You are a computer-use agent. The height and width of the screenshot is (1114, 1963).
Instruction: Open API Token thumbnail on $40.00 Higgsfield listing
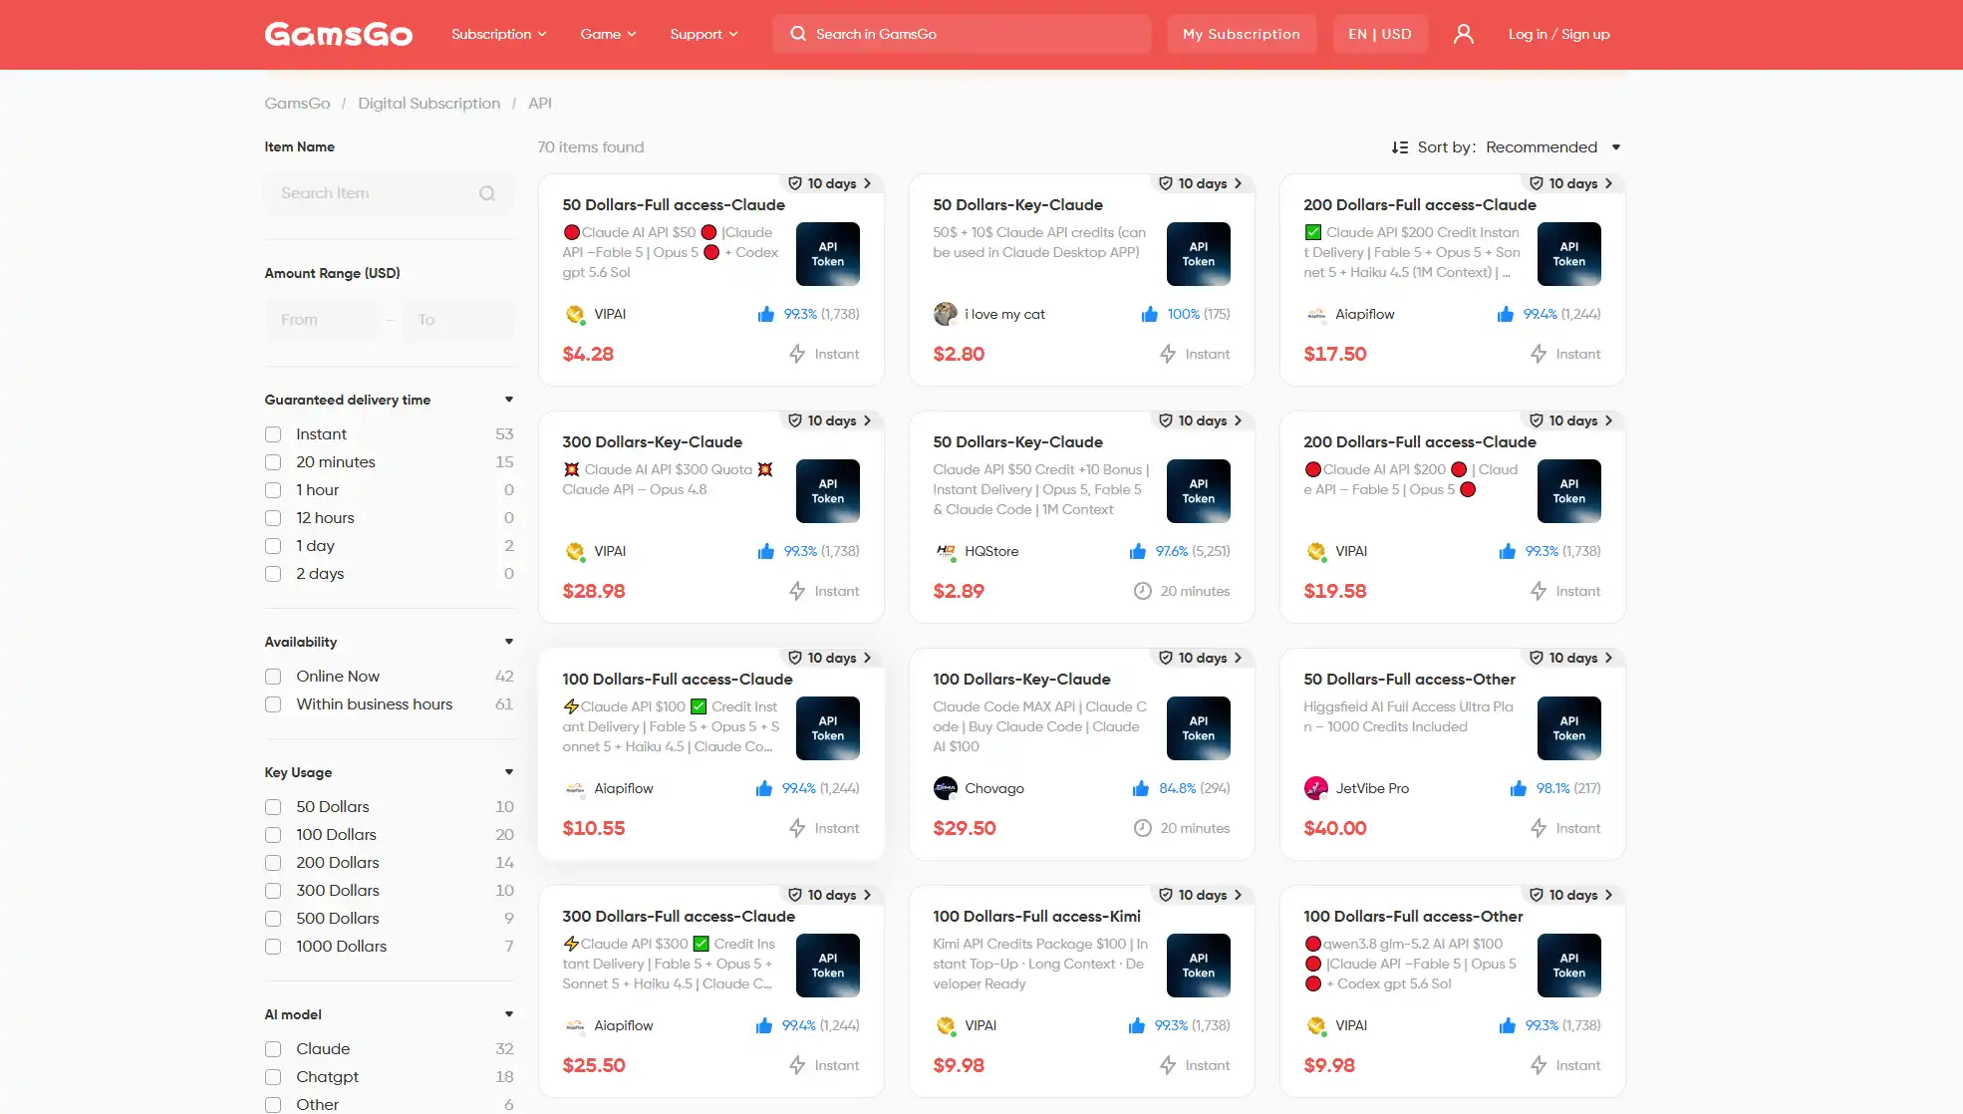point(1569,728)
